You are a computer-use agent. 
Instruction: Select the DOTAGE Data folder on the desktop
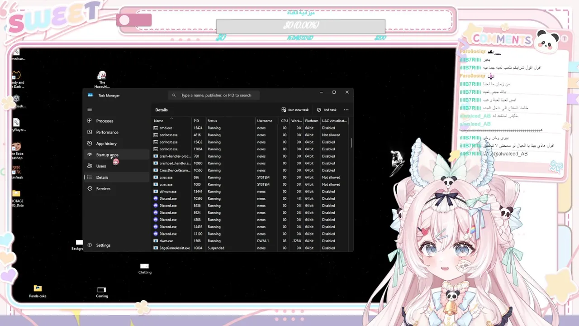click(x=17, y=199)
